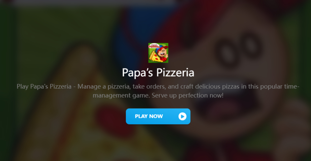The width and height of the screenshot is (311, 161).
Task: Click the description line starting Play Papa's Pizzeria
Action: coord(158,87)
